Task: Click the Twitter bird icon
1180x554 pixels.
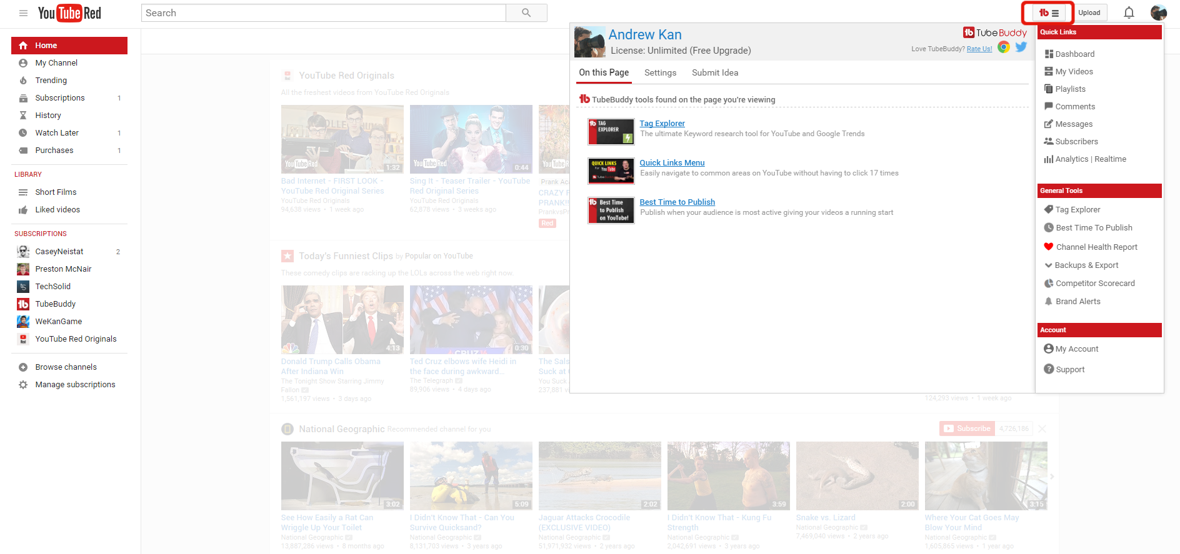Action: 1021,47
